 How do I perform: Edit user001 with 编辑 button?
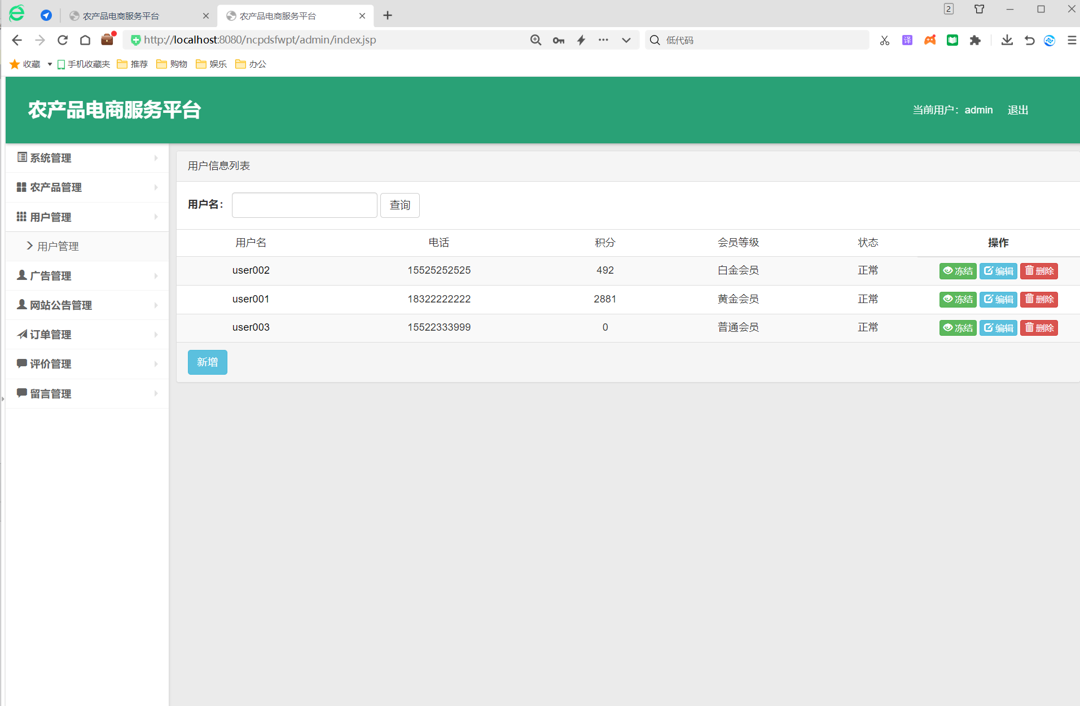(x=998, y=299)
